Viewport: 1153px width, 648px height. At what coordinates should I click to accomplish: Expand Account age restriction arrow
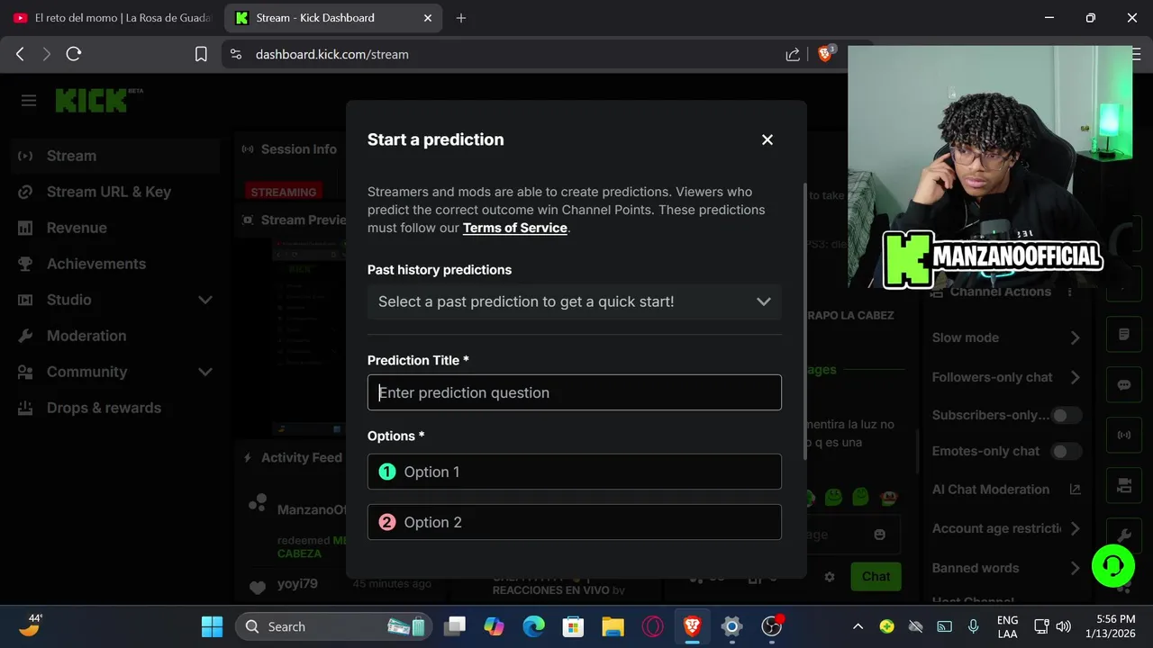point(1075,528)
